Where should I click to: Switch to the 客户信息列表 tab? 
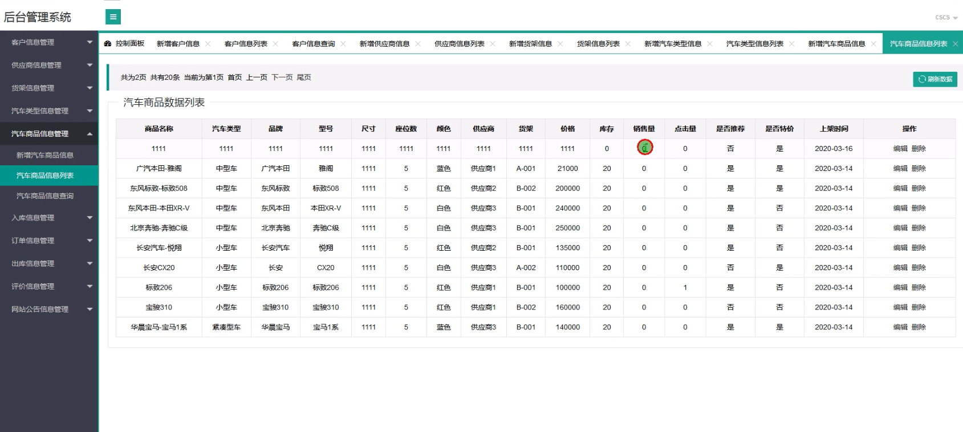click(x=246, y=44)
